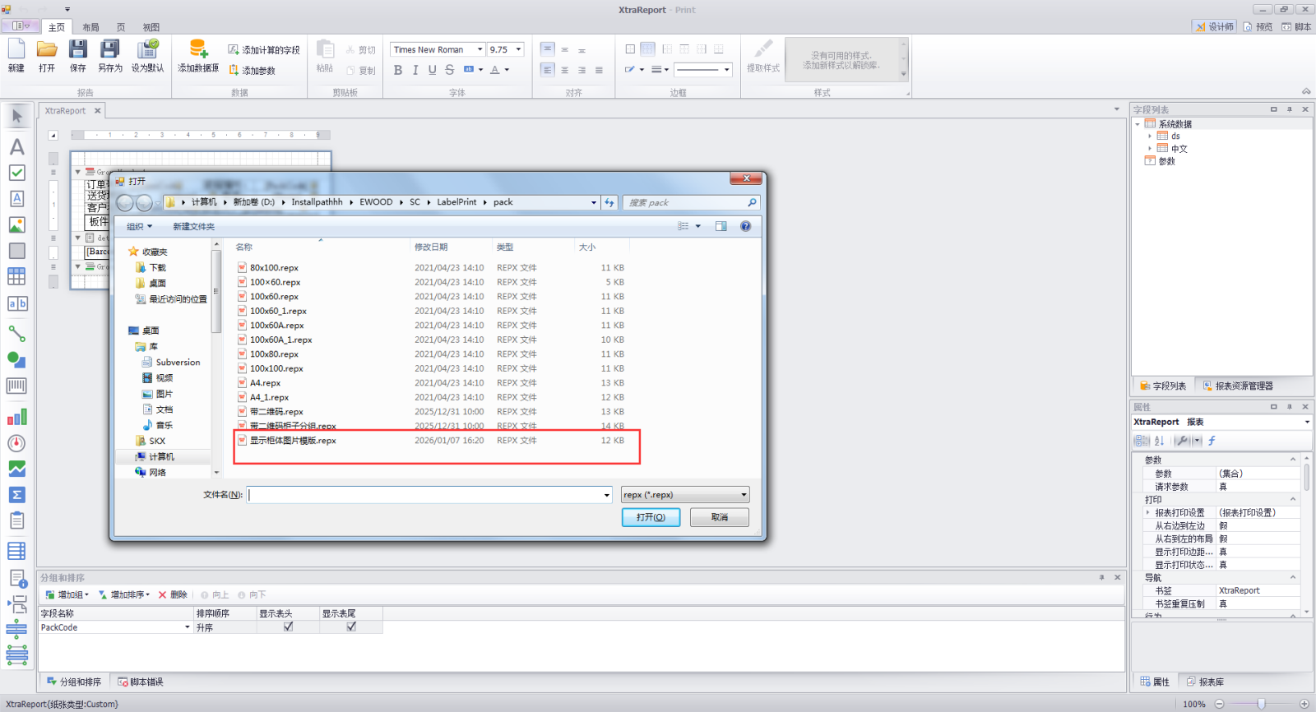The image size is (1316, 712).
Task: Select the Bar Code tool in toolbox
Action: (16, 386)
